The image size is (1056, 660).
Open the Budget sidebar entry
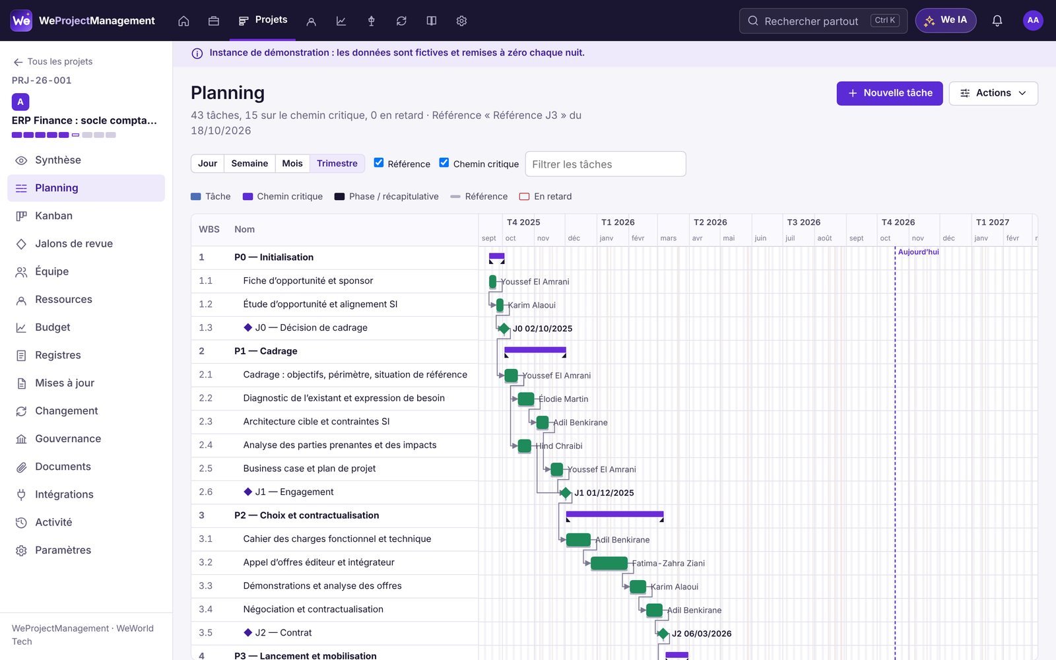(x=86, y=327)
